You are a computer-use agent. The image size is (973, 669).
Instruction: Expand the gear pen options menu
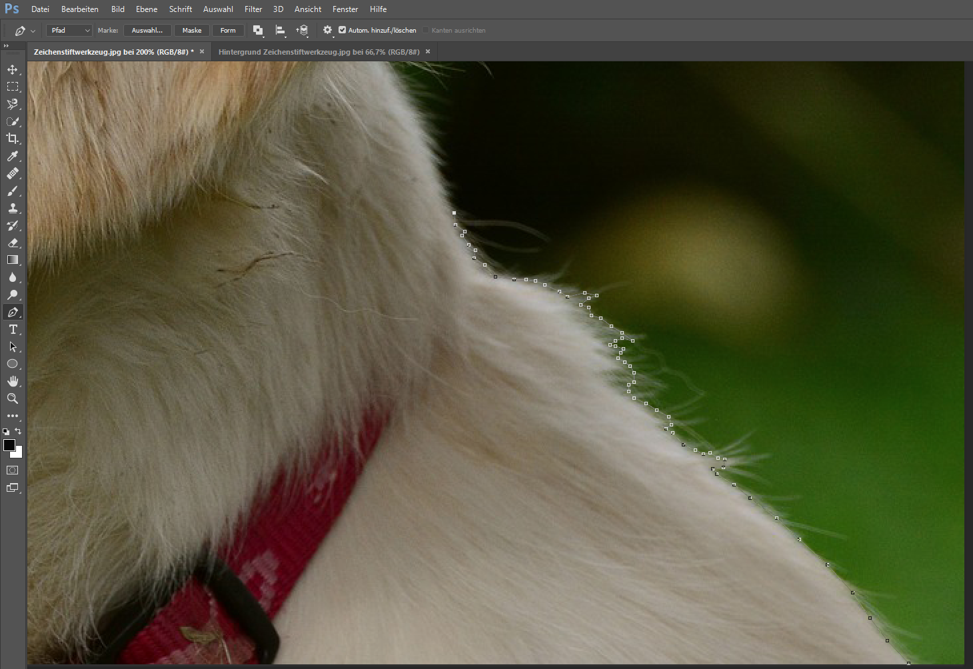[327, 30]
